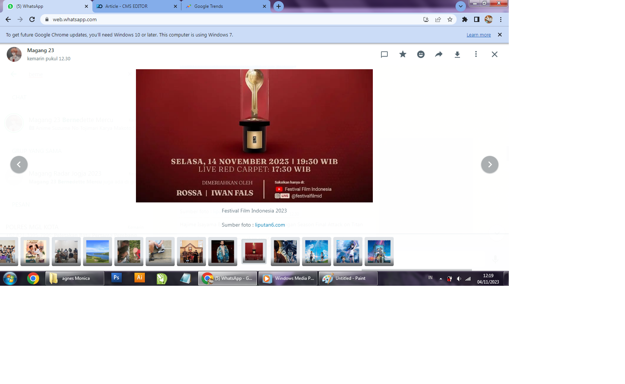Viewport: 625px width, 384px height.
Task: Open the Chrome side panel
Action: click(477, 19)
